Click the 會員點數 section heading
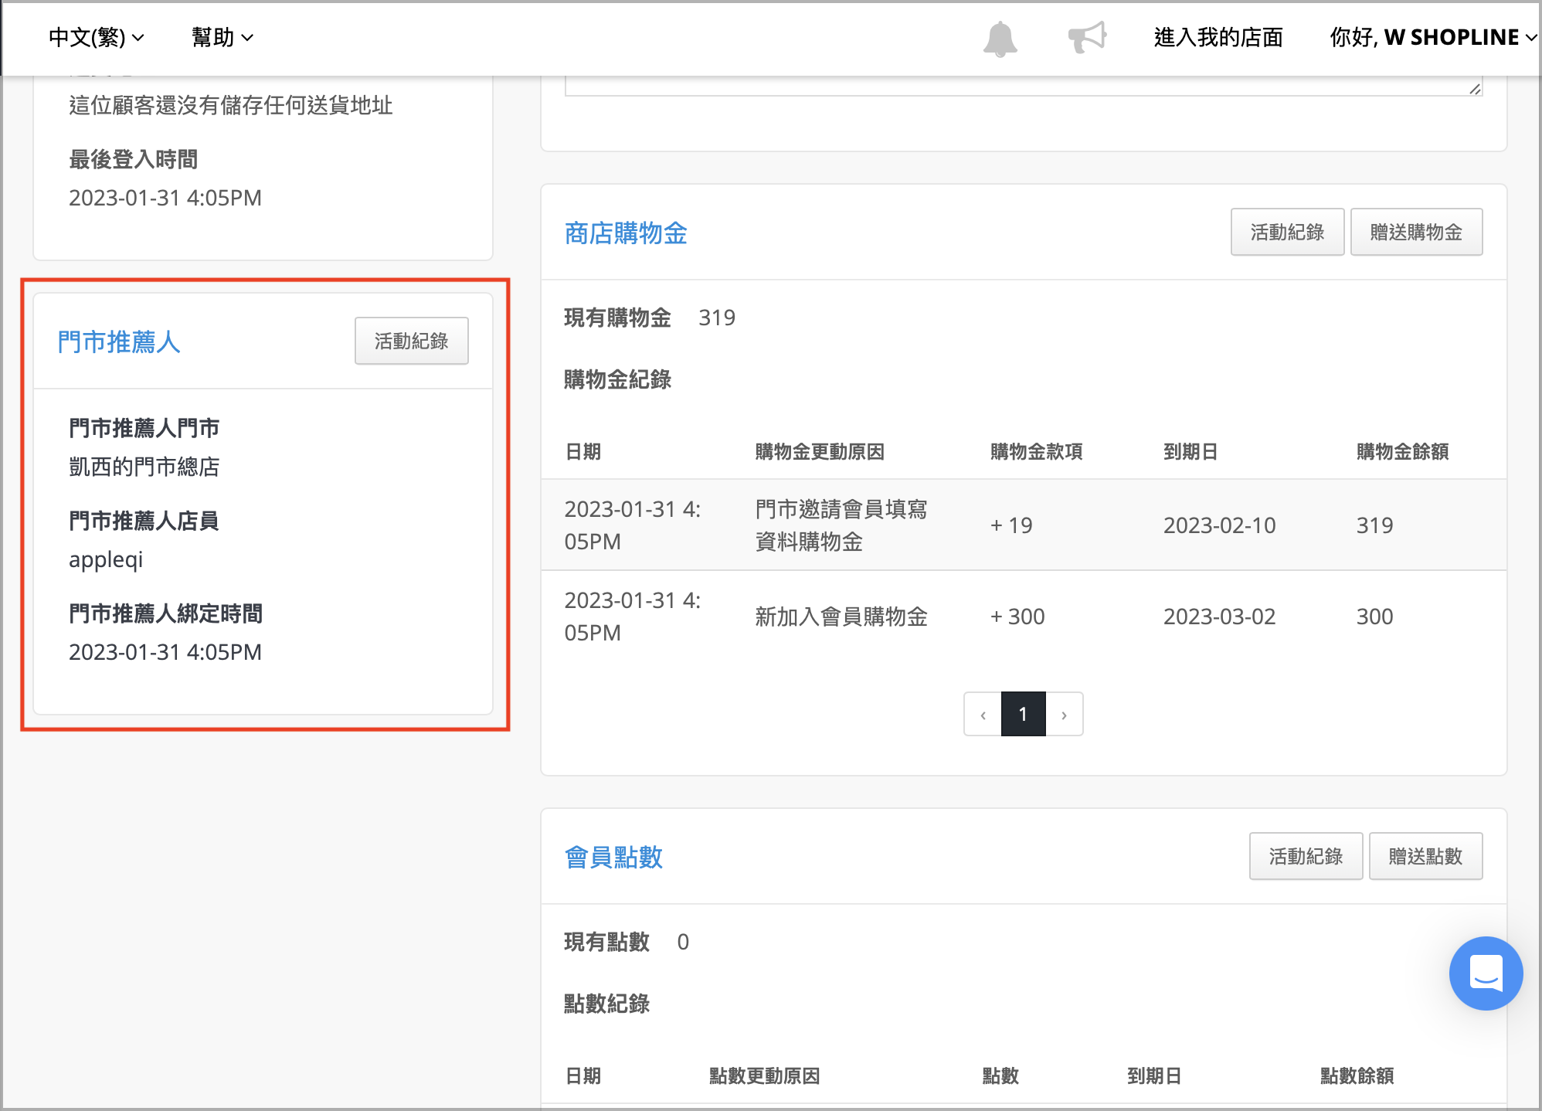The height and width of the screenshot is (1111, 1542). click(613, 857)
